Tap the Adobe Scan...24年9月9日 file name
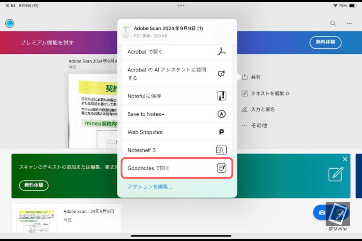The width and height of the screenshot is (362, 241). point(89,211)
